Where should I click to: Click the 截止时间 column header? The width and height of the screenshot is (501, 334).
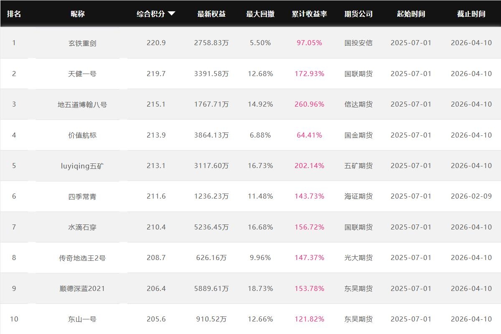pyautogui.click(x=471, y=14)
